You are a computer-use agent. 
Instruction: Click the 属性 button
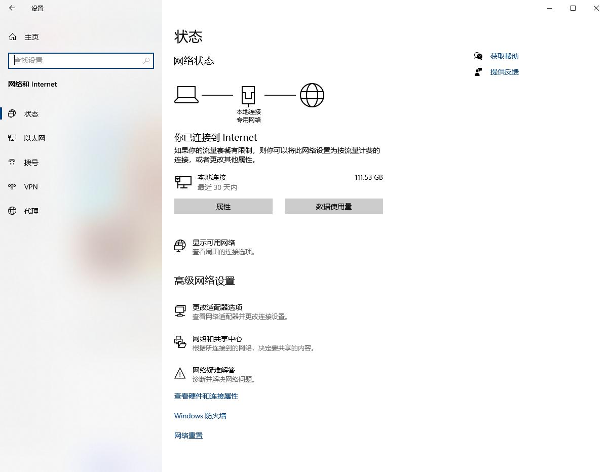(x=223, y=206)
